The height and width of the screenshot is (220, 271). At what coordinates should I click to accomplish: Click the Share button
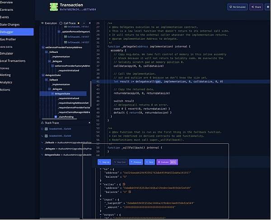(x=256, y=7)
